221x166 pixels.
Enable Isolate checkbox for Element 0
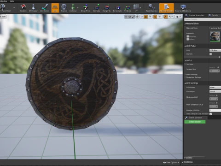pos(188,39)
